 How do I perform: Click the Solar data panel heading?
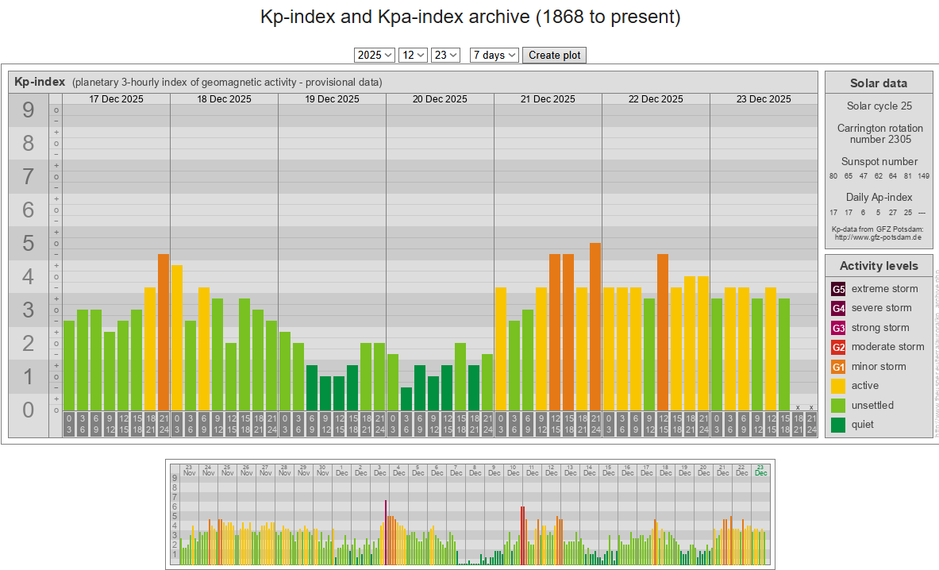tap(878, 83)
